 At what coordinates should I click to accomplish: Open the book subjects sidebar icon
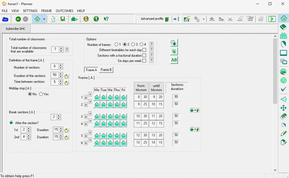point(284,27)
